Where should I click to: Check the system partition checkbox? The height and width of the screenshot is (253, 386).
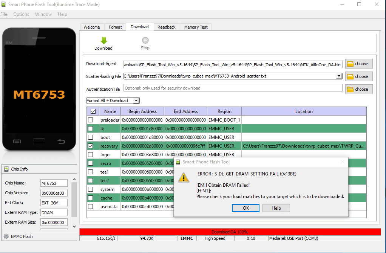91,189
